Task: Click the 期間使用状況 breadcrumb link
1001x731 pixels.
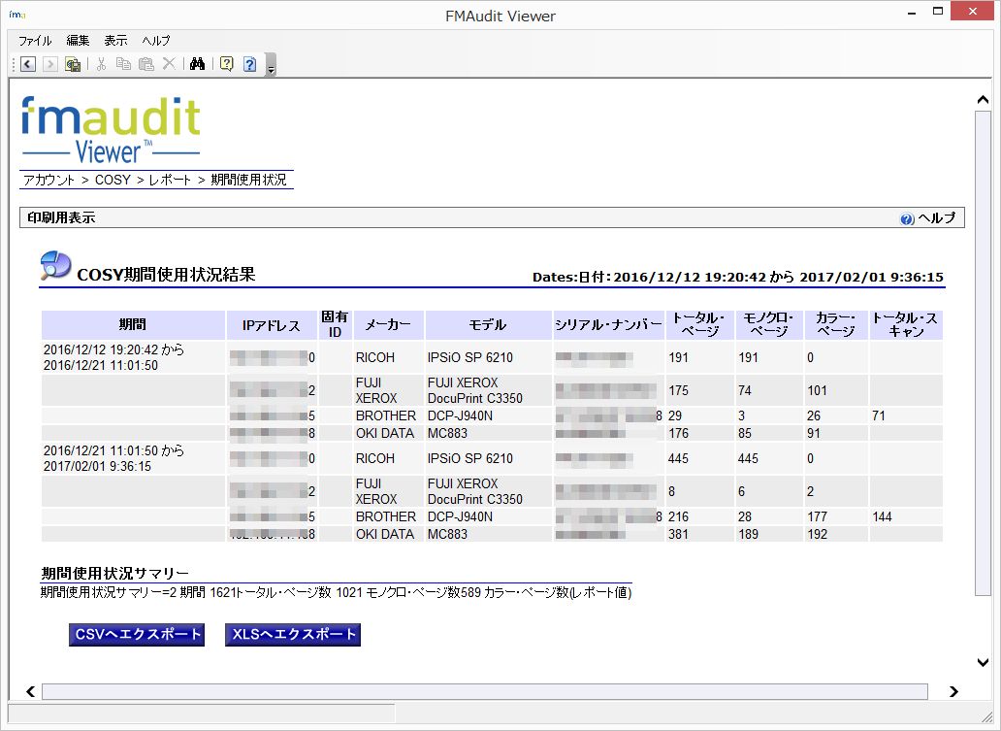Action: [249, 181]
